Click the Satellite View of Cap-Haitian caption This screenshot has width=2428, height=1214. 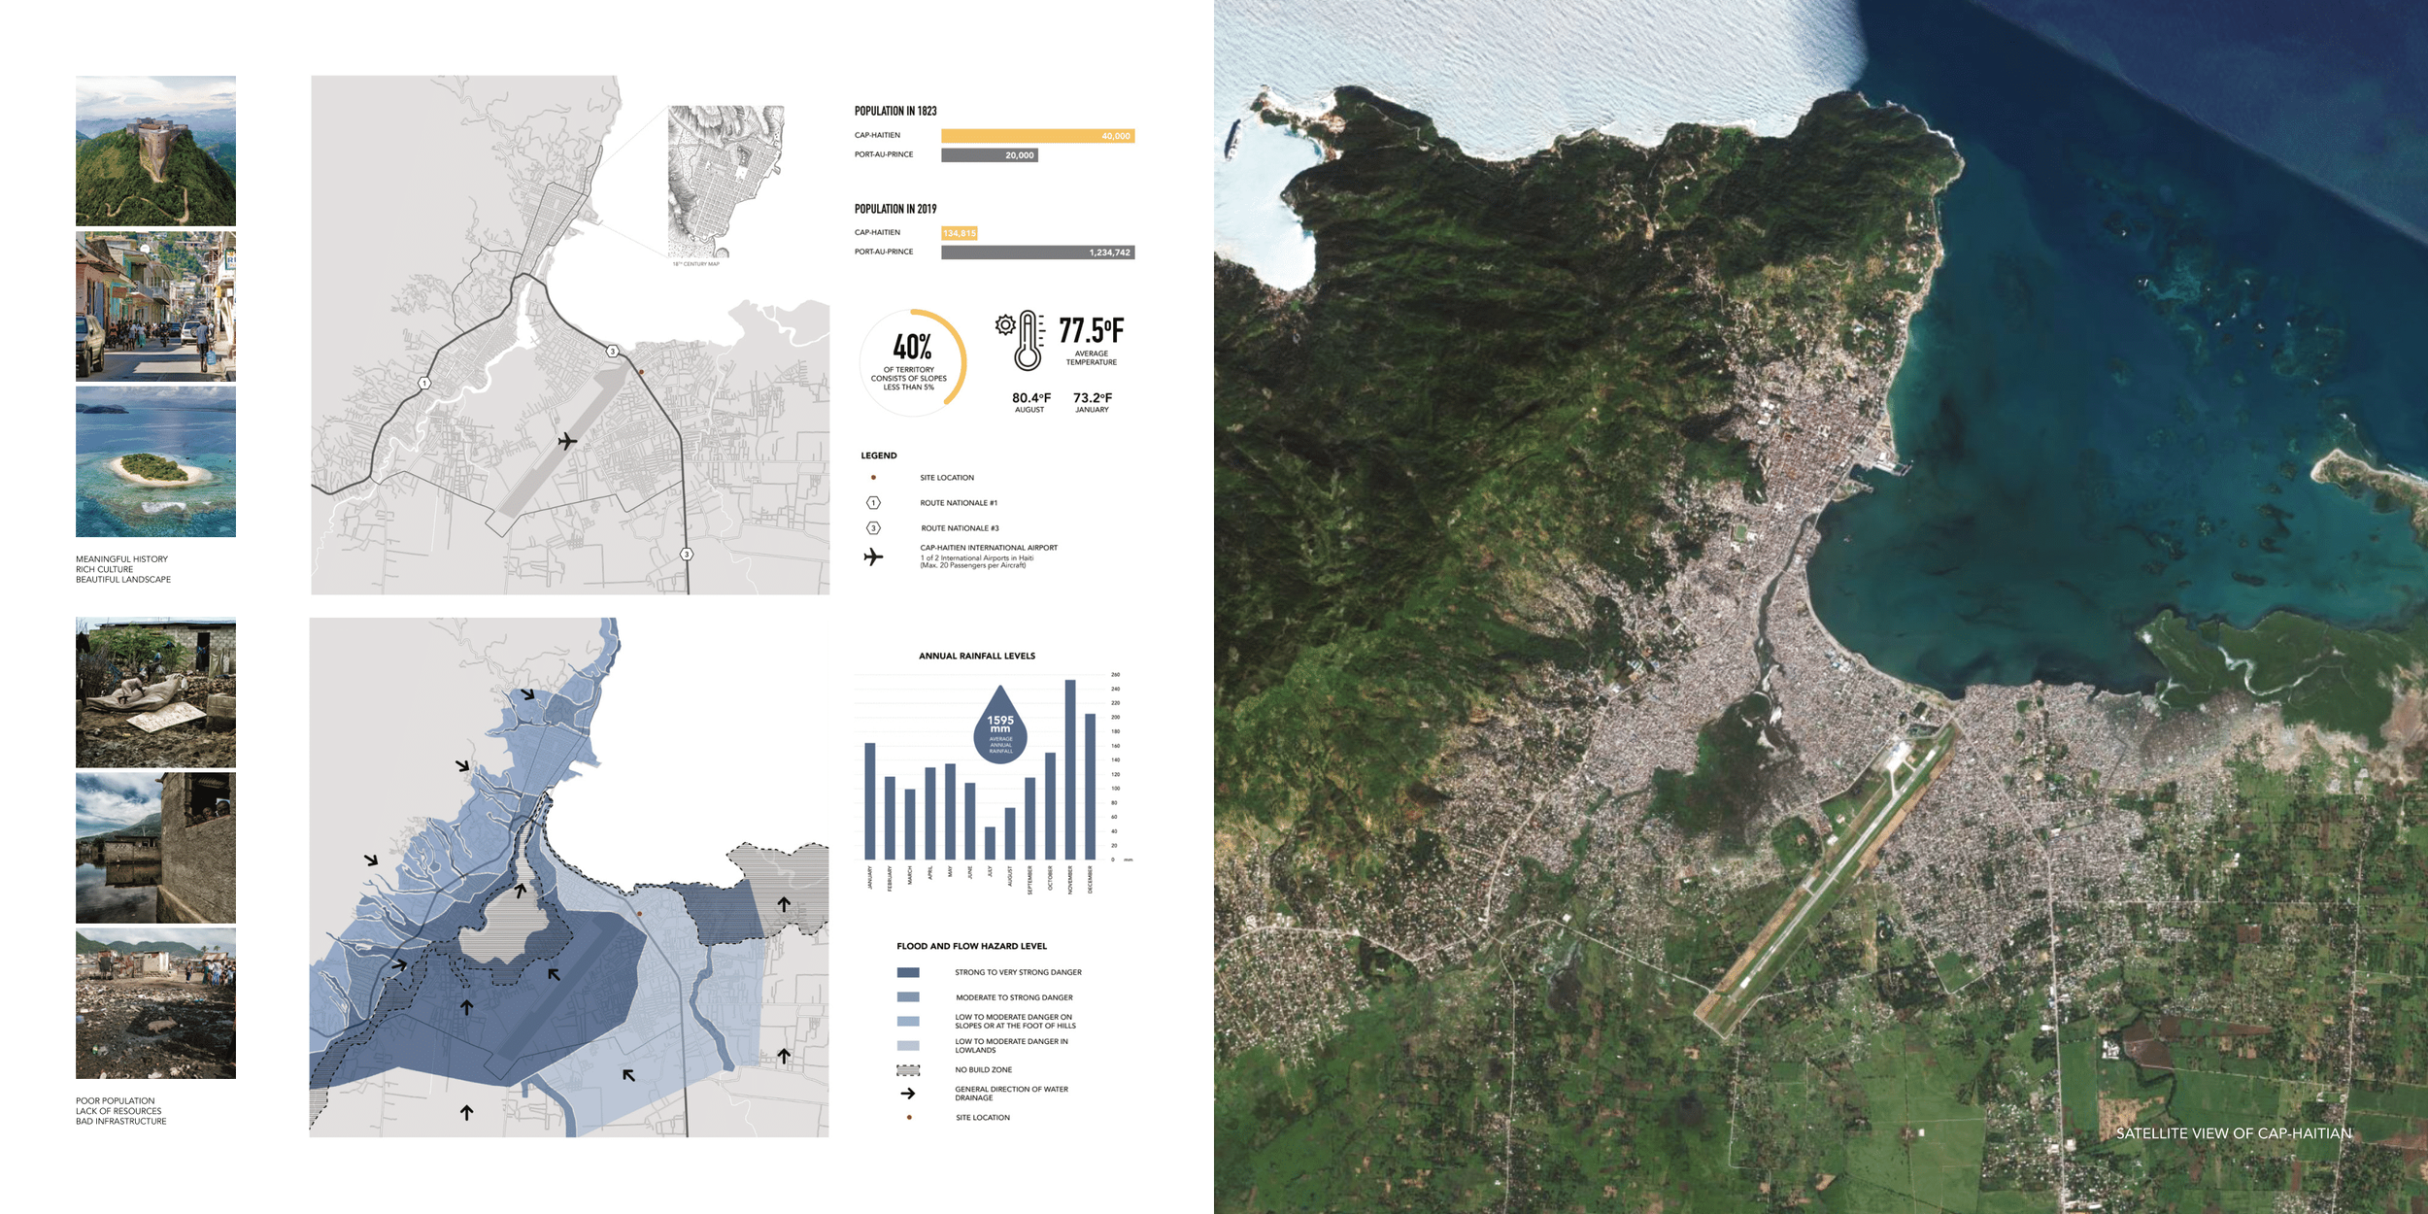coord(2234,1133)
